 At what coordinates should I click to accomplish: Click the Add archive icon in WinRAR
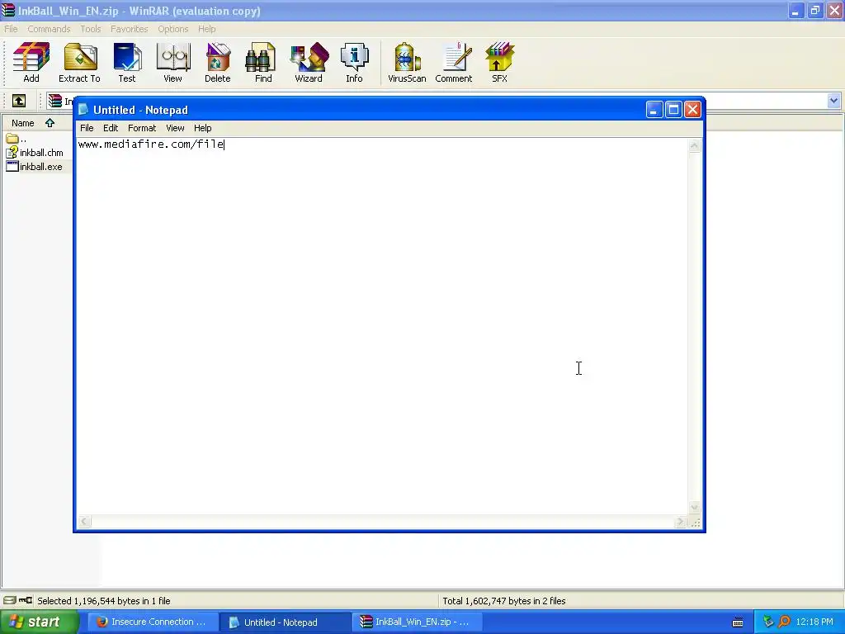coord(31,63)
